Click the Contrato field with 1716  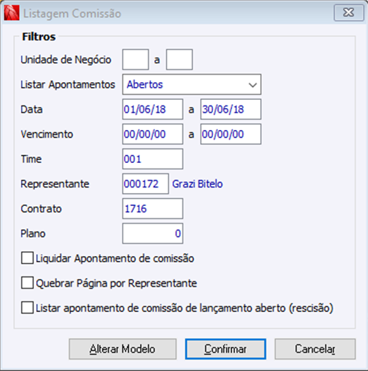tap(152, 209)
